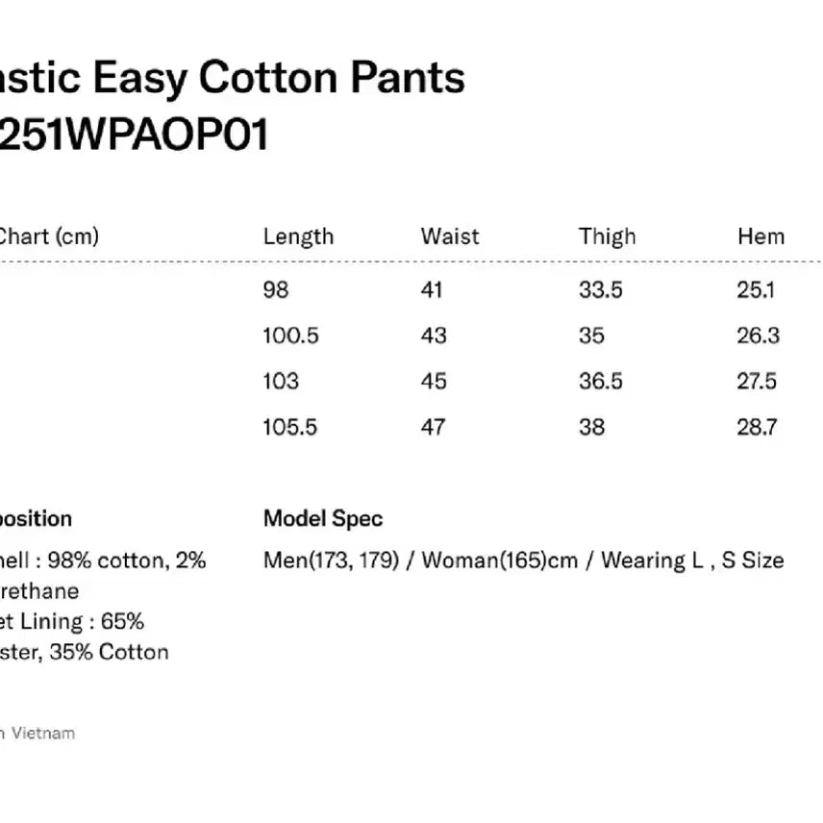
Task: Click the 98% cotton shell composition line
Action: coord(102,561)
